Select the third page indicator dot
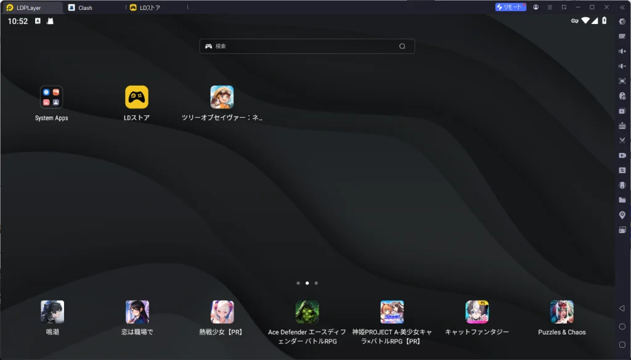The width and height of the screenshot is (631, 360). (316, 283)
